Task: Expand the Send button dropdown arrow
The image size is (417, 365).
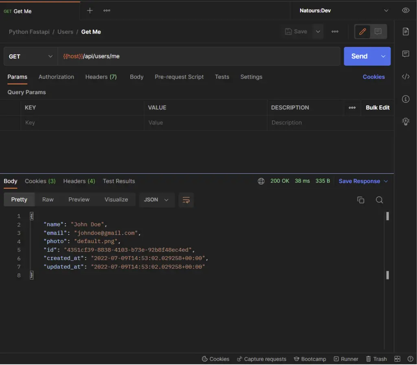Action: click(383, 56)
